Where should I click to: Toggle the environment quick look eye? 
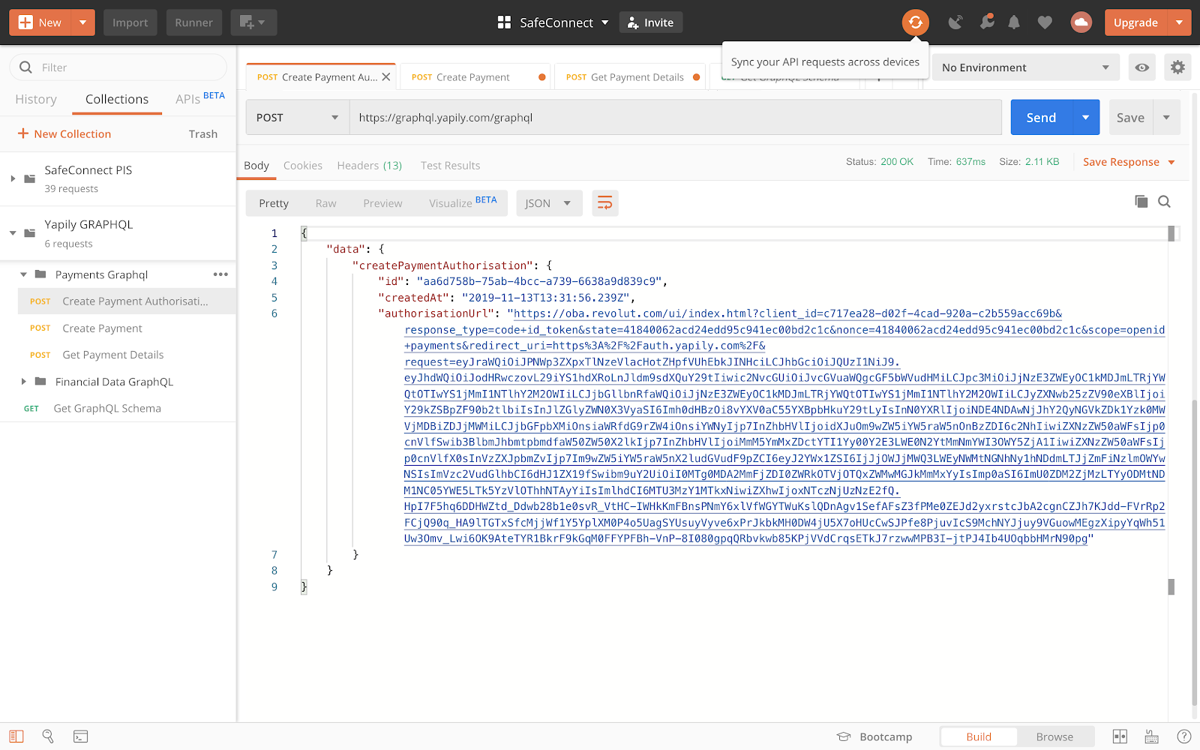click(x=1141, y=67)
